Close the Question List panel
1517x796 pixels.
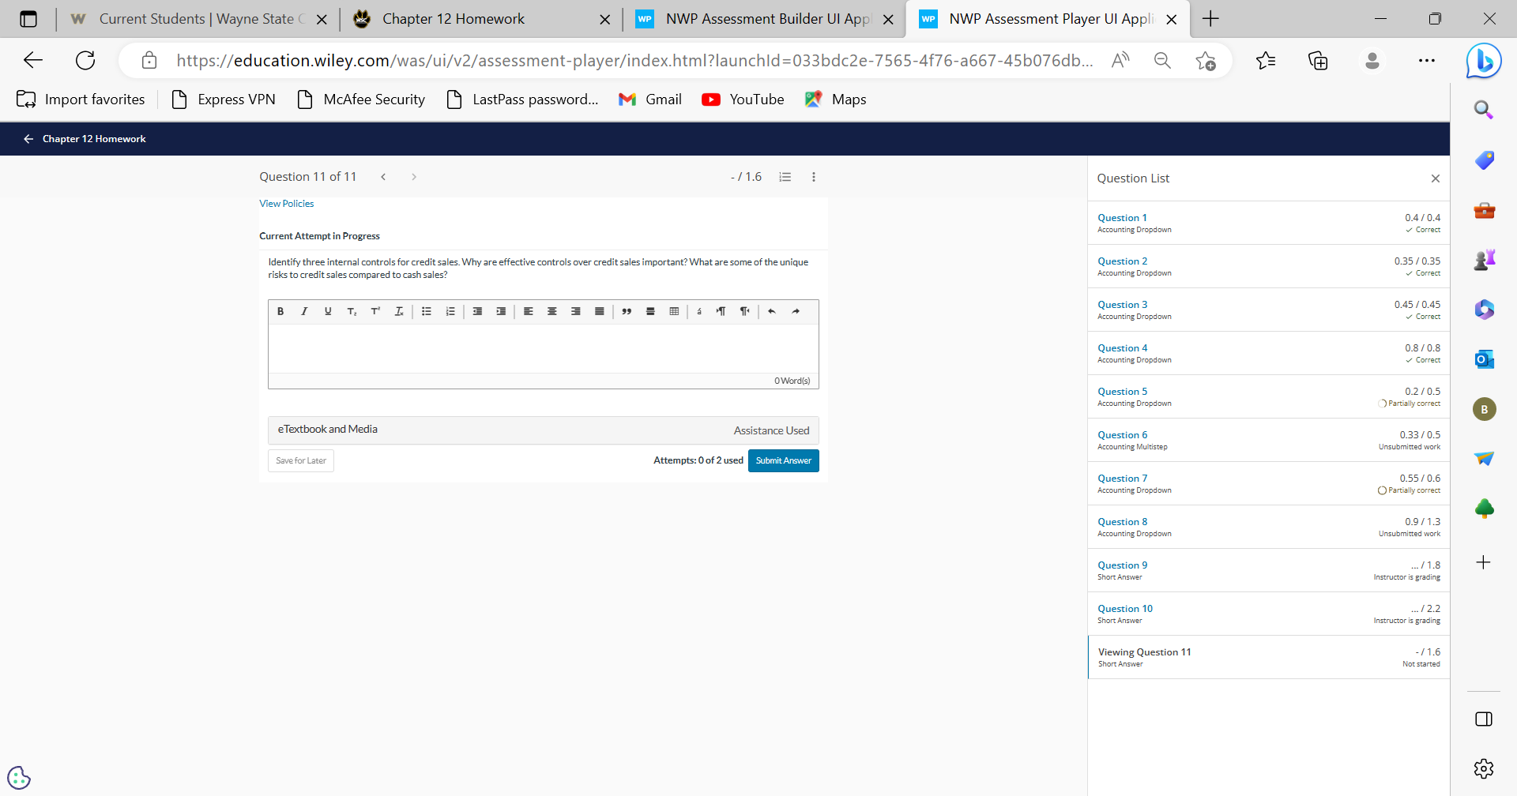1436,178
